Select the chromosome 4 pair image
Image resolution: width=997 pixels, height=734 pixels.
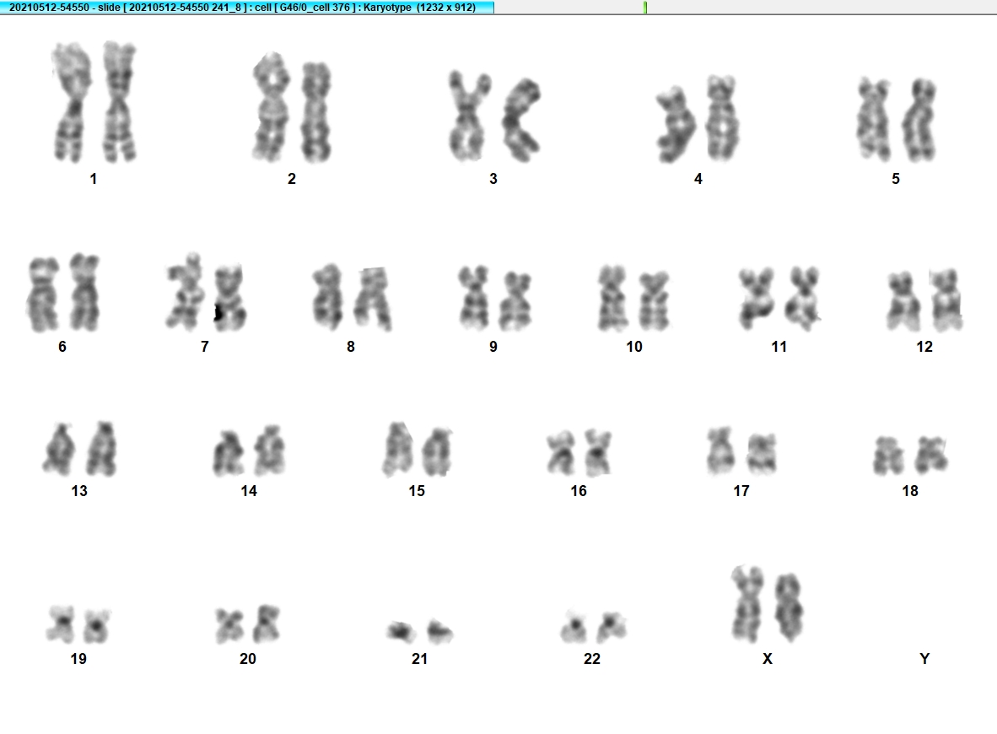coord(698,118)
